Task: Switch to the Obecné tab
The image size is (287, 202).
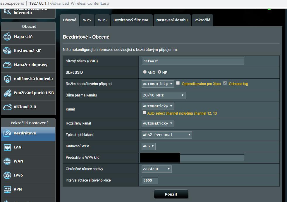Action: tap(70, 20)
